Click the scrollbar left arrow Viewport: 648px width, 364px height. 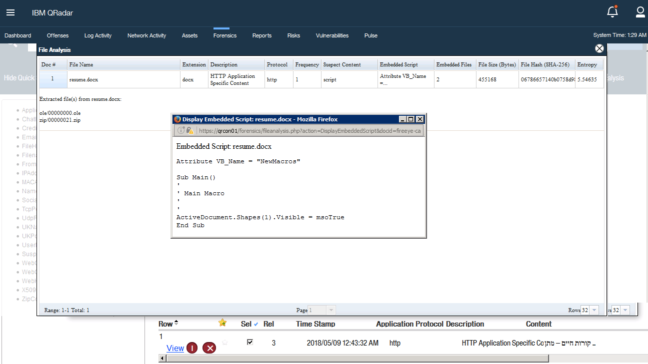point(162,359)
